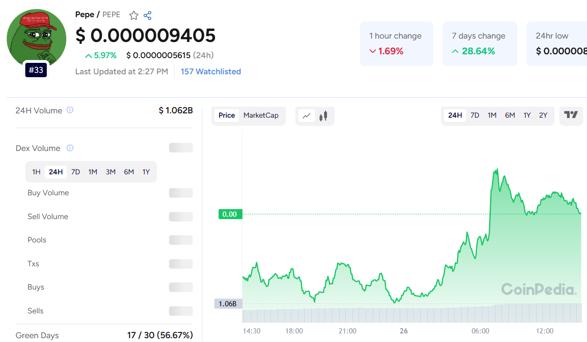Click the Pools row label
This screenshot has height=342, width=587.
[x=37, y=240]
